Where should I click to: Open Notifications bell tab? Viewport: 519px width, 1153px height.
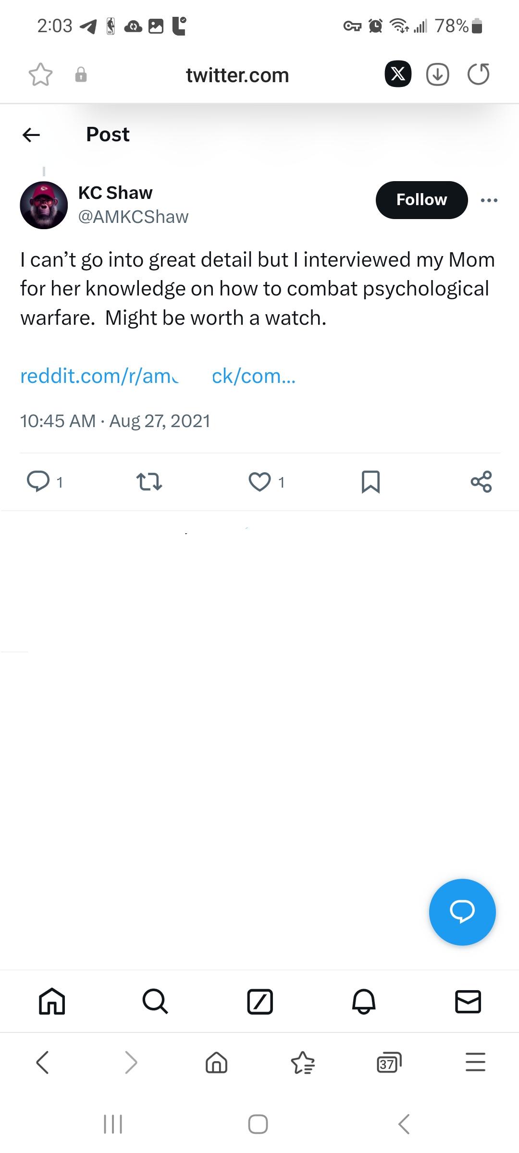[x=364, y=1002]
